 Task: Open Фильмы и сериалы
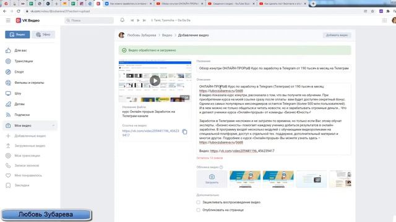30,83
